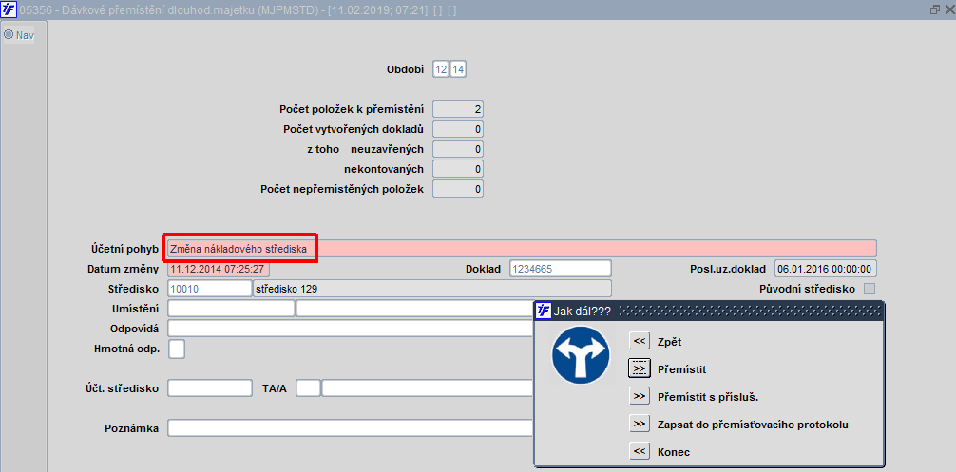Click the Posl.uz.doklad date field
The width and height of the screenshot is (956, 472).
click(826, 269)
